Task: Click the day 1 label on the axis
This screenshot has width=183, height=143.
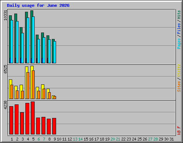Action: point(12,139)
